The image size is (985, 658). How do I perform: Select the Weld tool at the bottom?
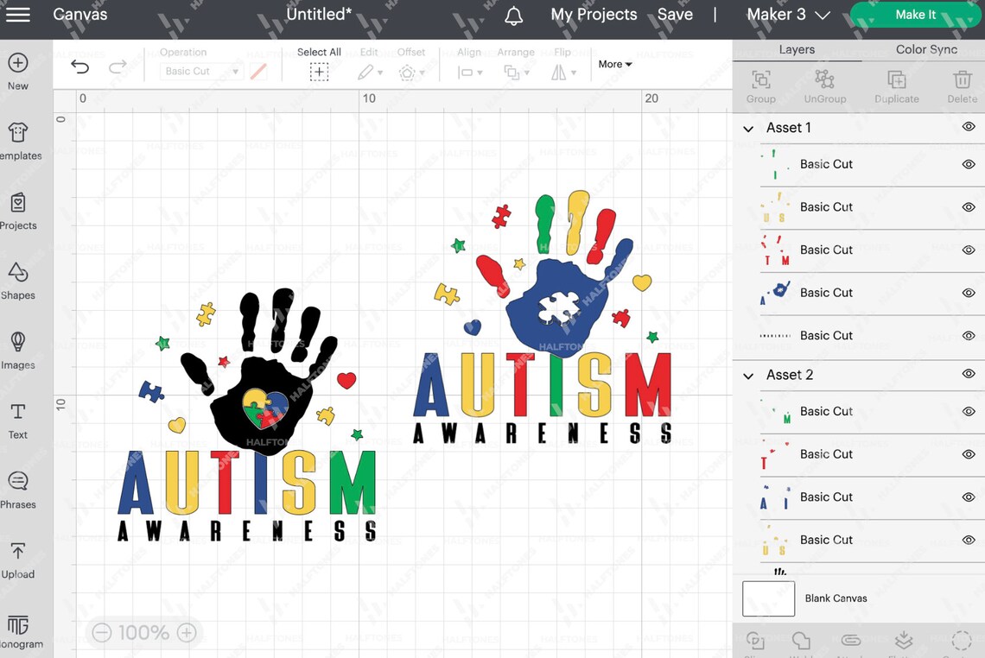pyautogui.click(x=801, y=641)
